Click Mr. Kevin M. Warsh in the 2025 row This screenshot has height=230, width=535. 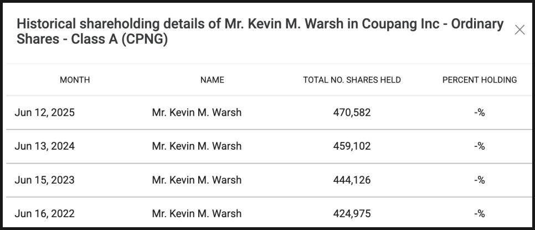197,113
